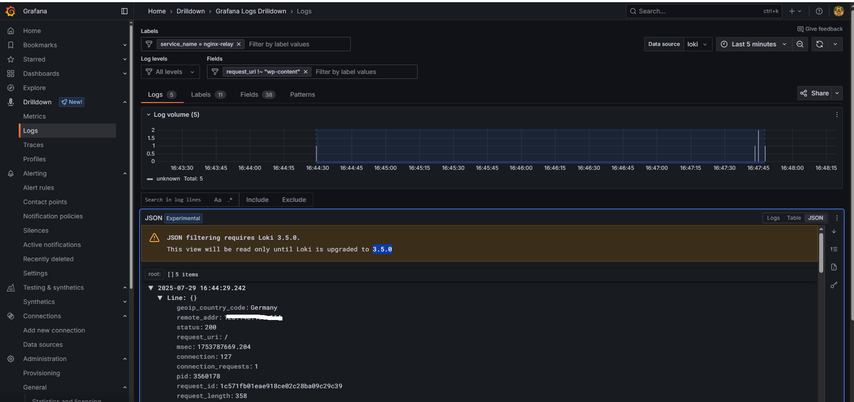Select the JSON view mode
The image size is (854, 402).
coord(816,218)
